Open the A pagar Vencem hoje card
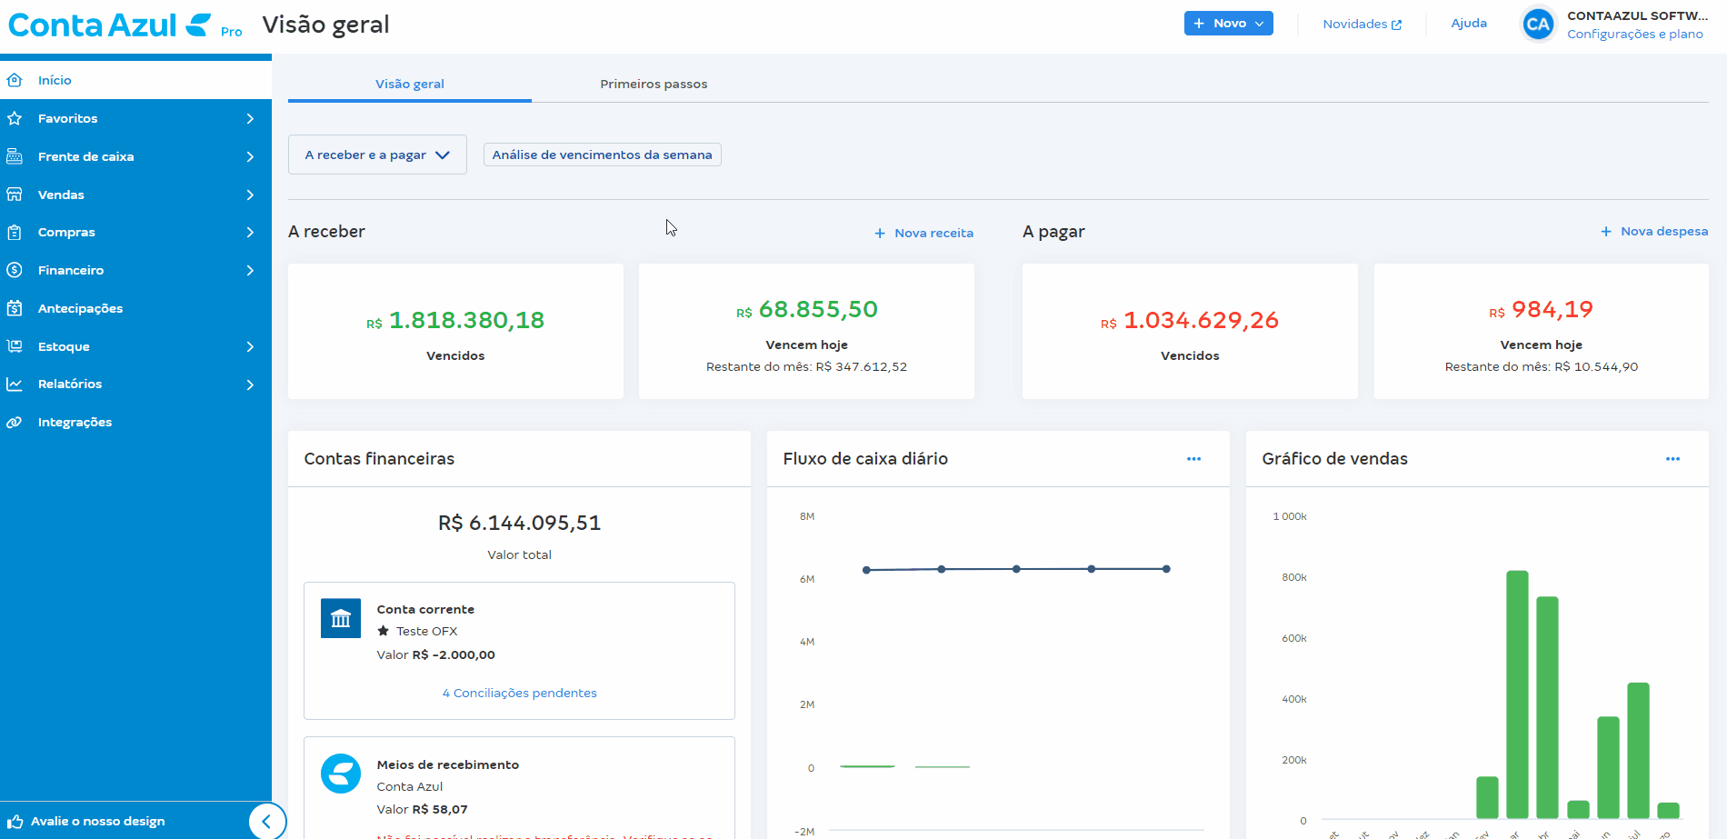 (1542, 331)
